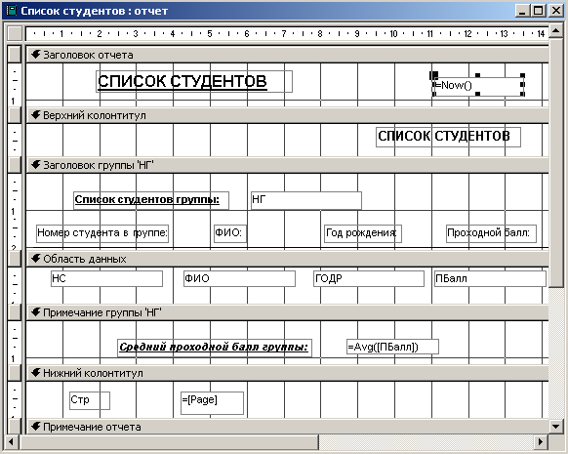This screenshot has height=454, width=568.
Task: Select the '=Now()' text box
Action: [478, 86]
